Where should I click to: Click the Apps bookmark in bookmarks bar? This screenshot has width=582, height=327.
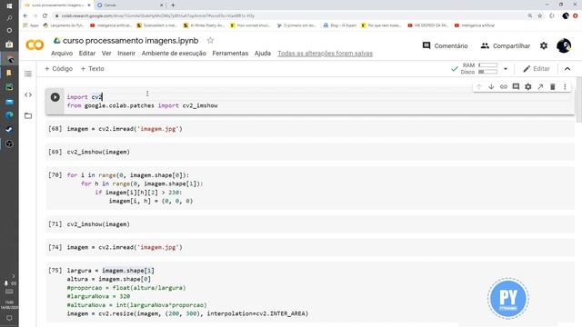31,25
